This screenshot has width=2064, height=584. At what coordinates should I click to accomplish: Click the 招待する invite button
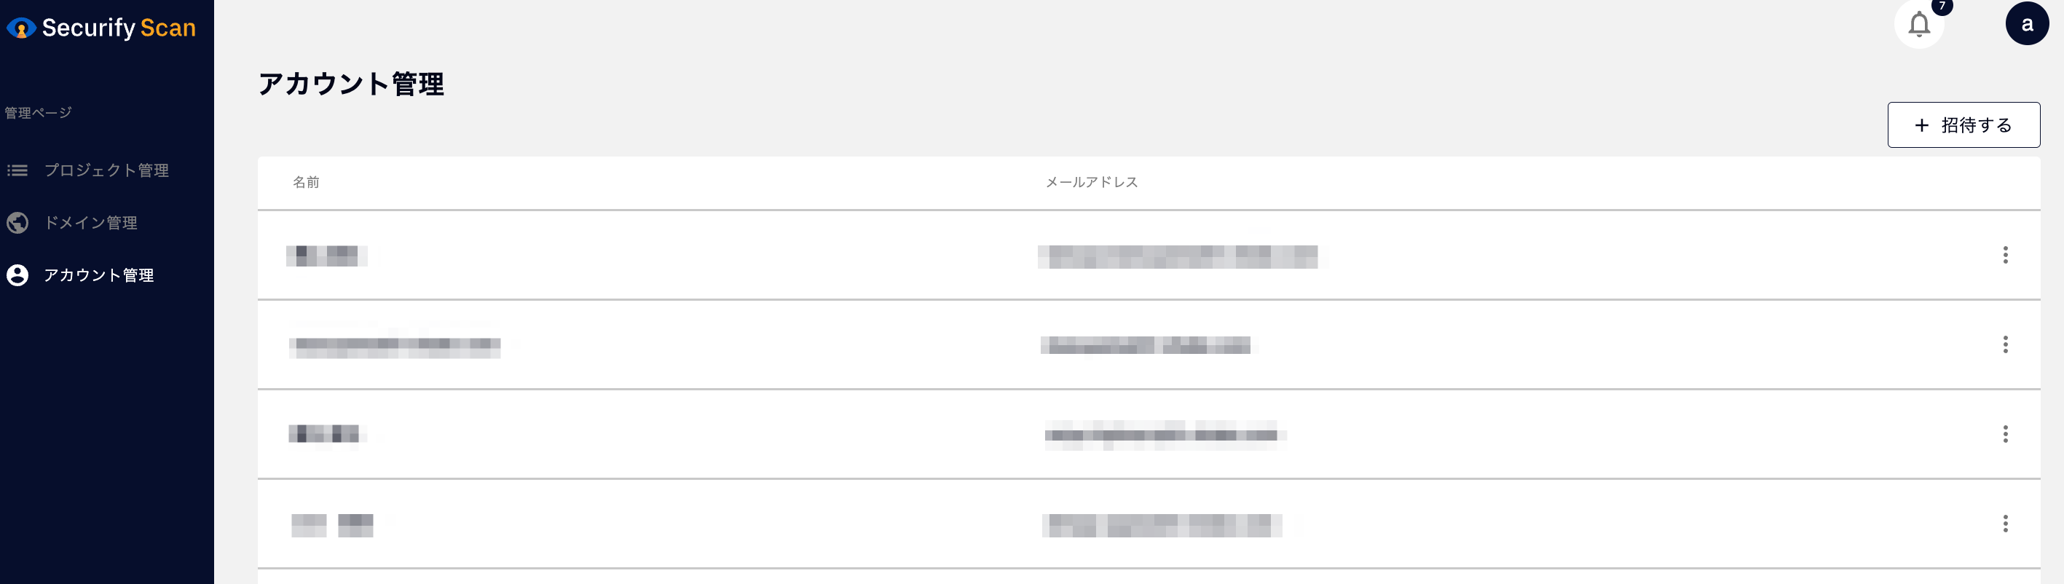pos(1963,125)
